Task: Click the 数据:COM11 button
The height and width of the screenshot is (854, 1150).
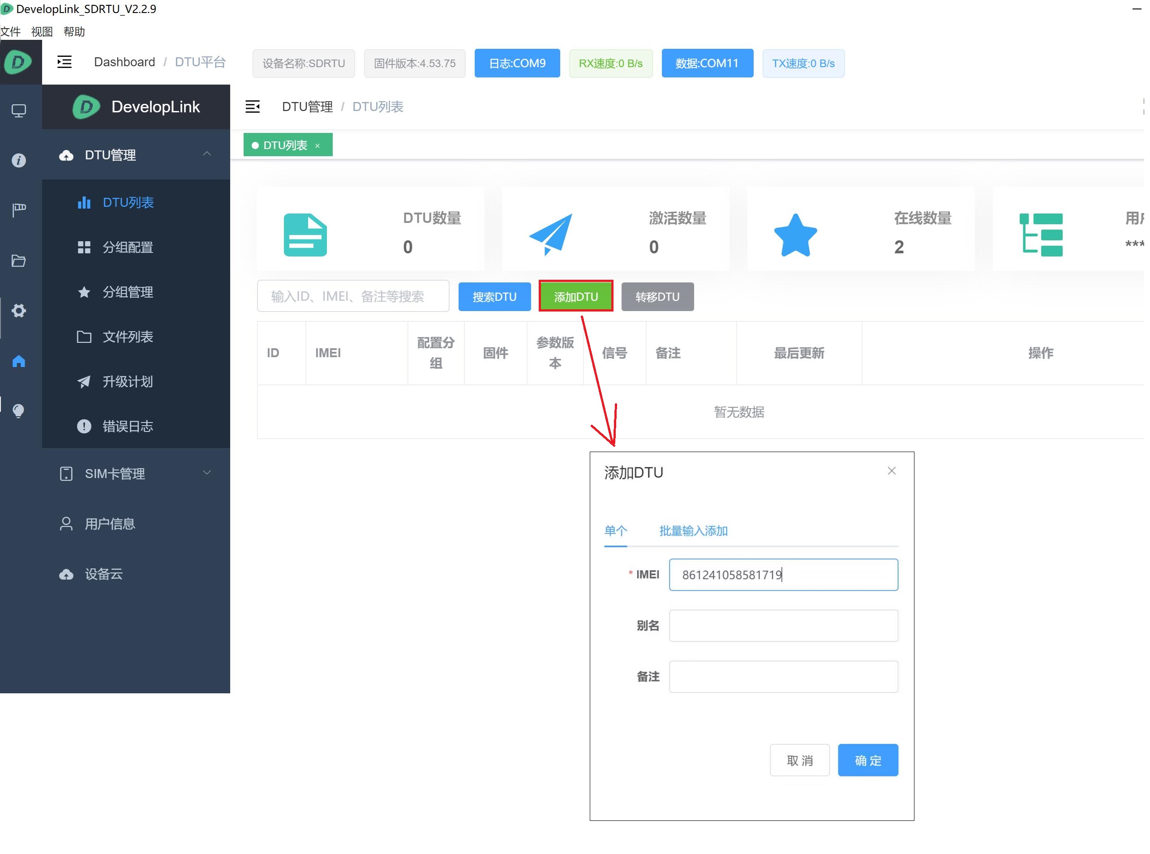Action: 707,64
